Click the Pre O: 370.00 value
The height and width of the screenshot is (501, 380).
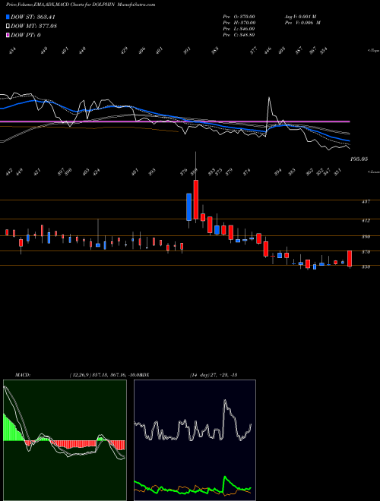[239, 17]
